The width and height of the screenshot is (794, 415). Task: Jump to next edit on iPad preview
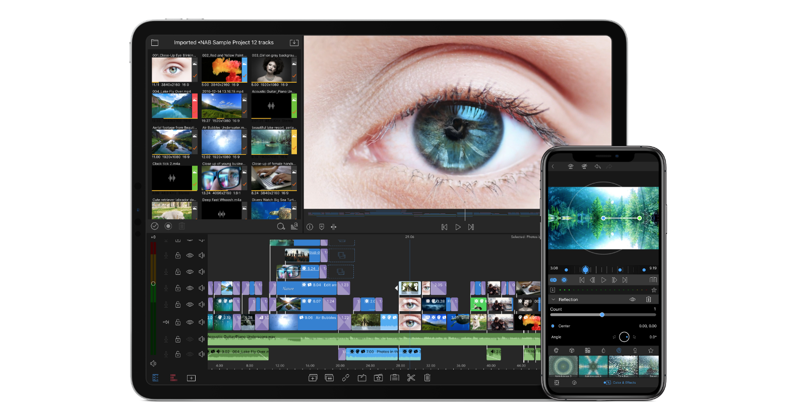(x=471, y=227)
